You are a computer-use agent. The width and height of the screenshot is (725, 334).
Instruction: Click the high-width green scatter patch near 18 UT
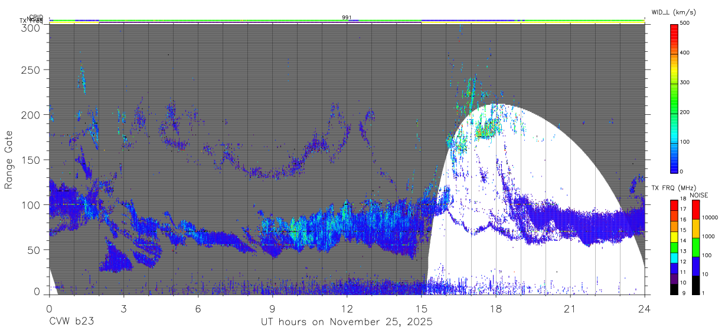(488, 128)
